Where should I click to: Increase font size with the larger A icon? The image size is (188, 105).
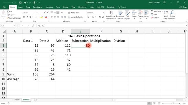(45, 13)
